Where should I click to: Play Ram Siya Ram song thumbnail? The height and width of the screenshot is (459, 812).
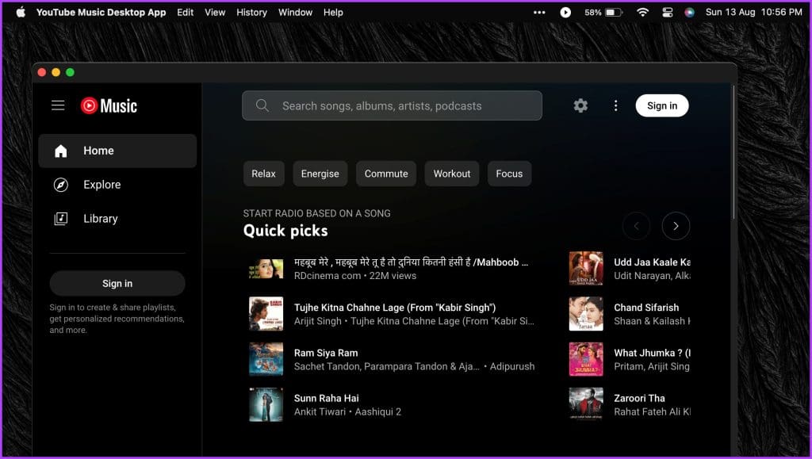pos(266,359)
